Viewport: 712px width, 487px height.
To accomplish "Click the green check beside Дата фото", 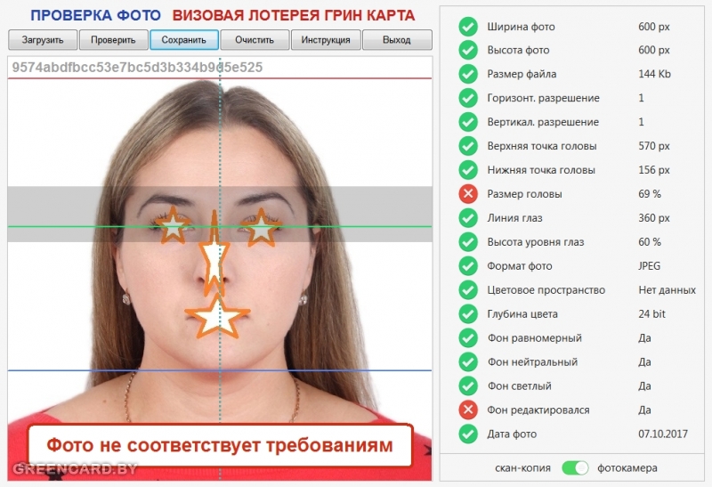I will [468, 434].
